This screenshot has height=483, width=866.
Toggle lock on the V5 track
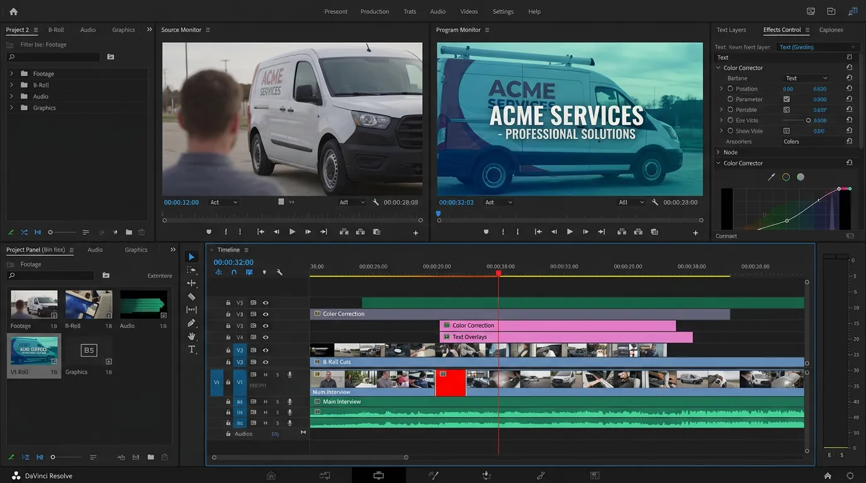tap(228, 303)
